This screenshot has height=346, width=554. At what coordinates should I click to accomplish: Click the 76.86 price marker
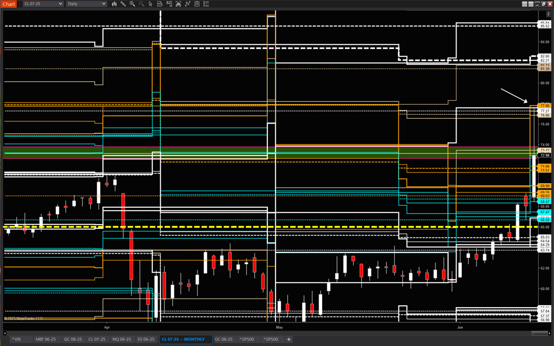tap(545, 115)
